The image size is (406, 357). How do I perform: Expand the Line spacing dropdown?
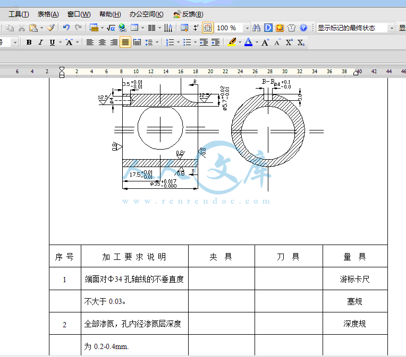(x=157, y=42)
